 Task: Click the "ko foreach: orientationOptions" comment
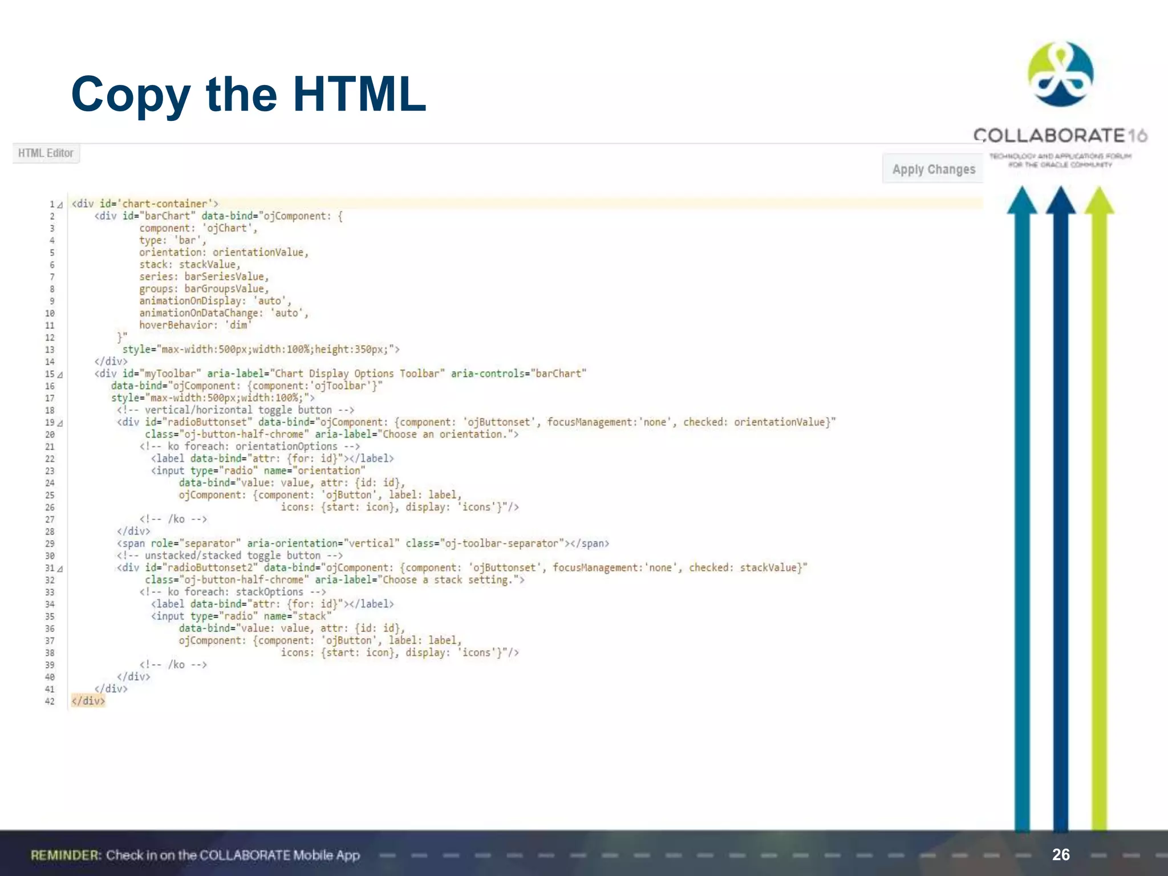point(250,447)
